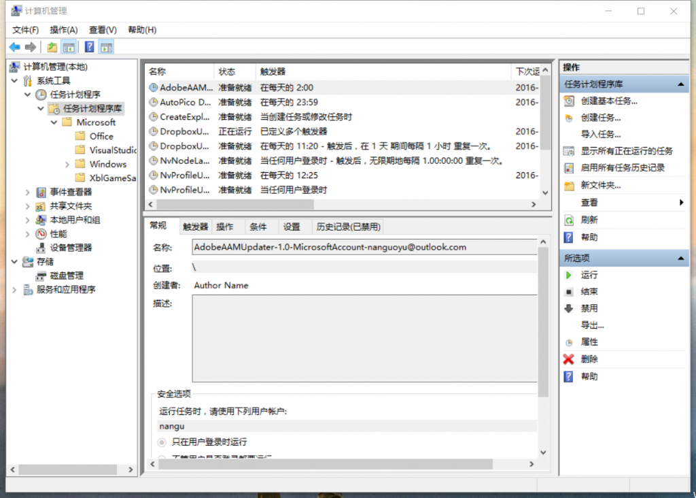The image size is (696, 498).
Task: Click the back arrow toolbar icon
Action: coord(15,47)
